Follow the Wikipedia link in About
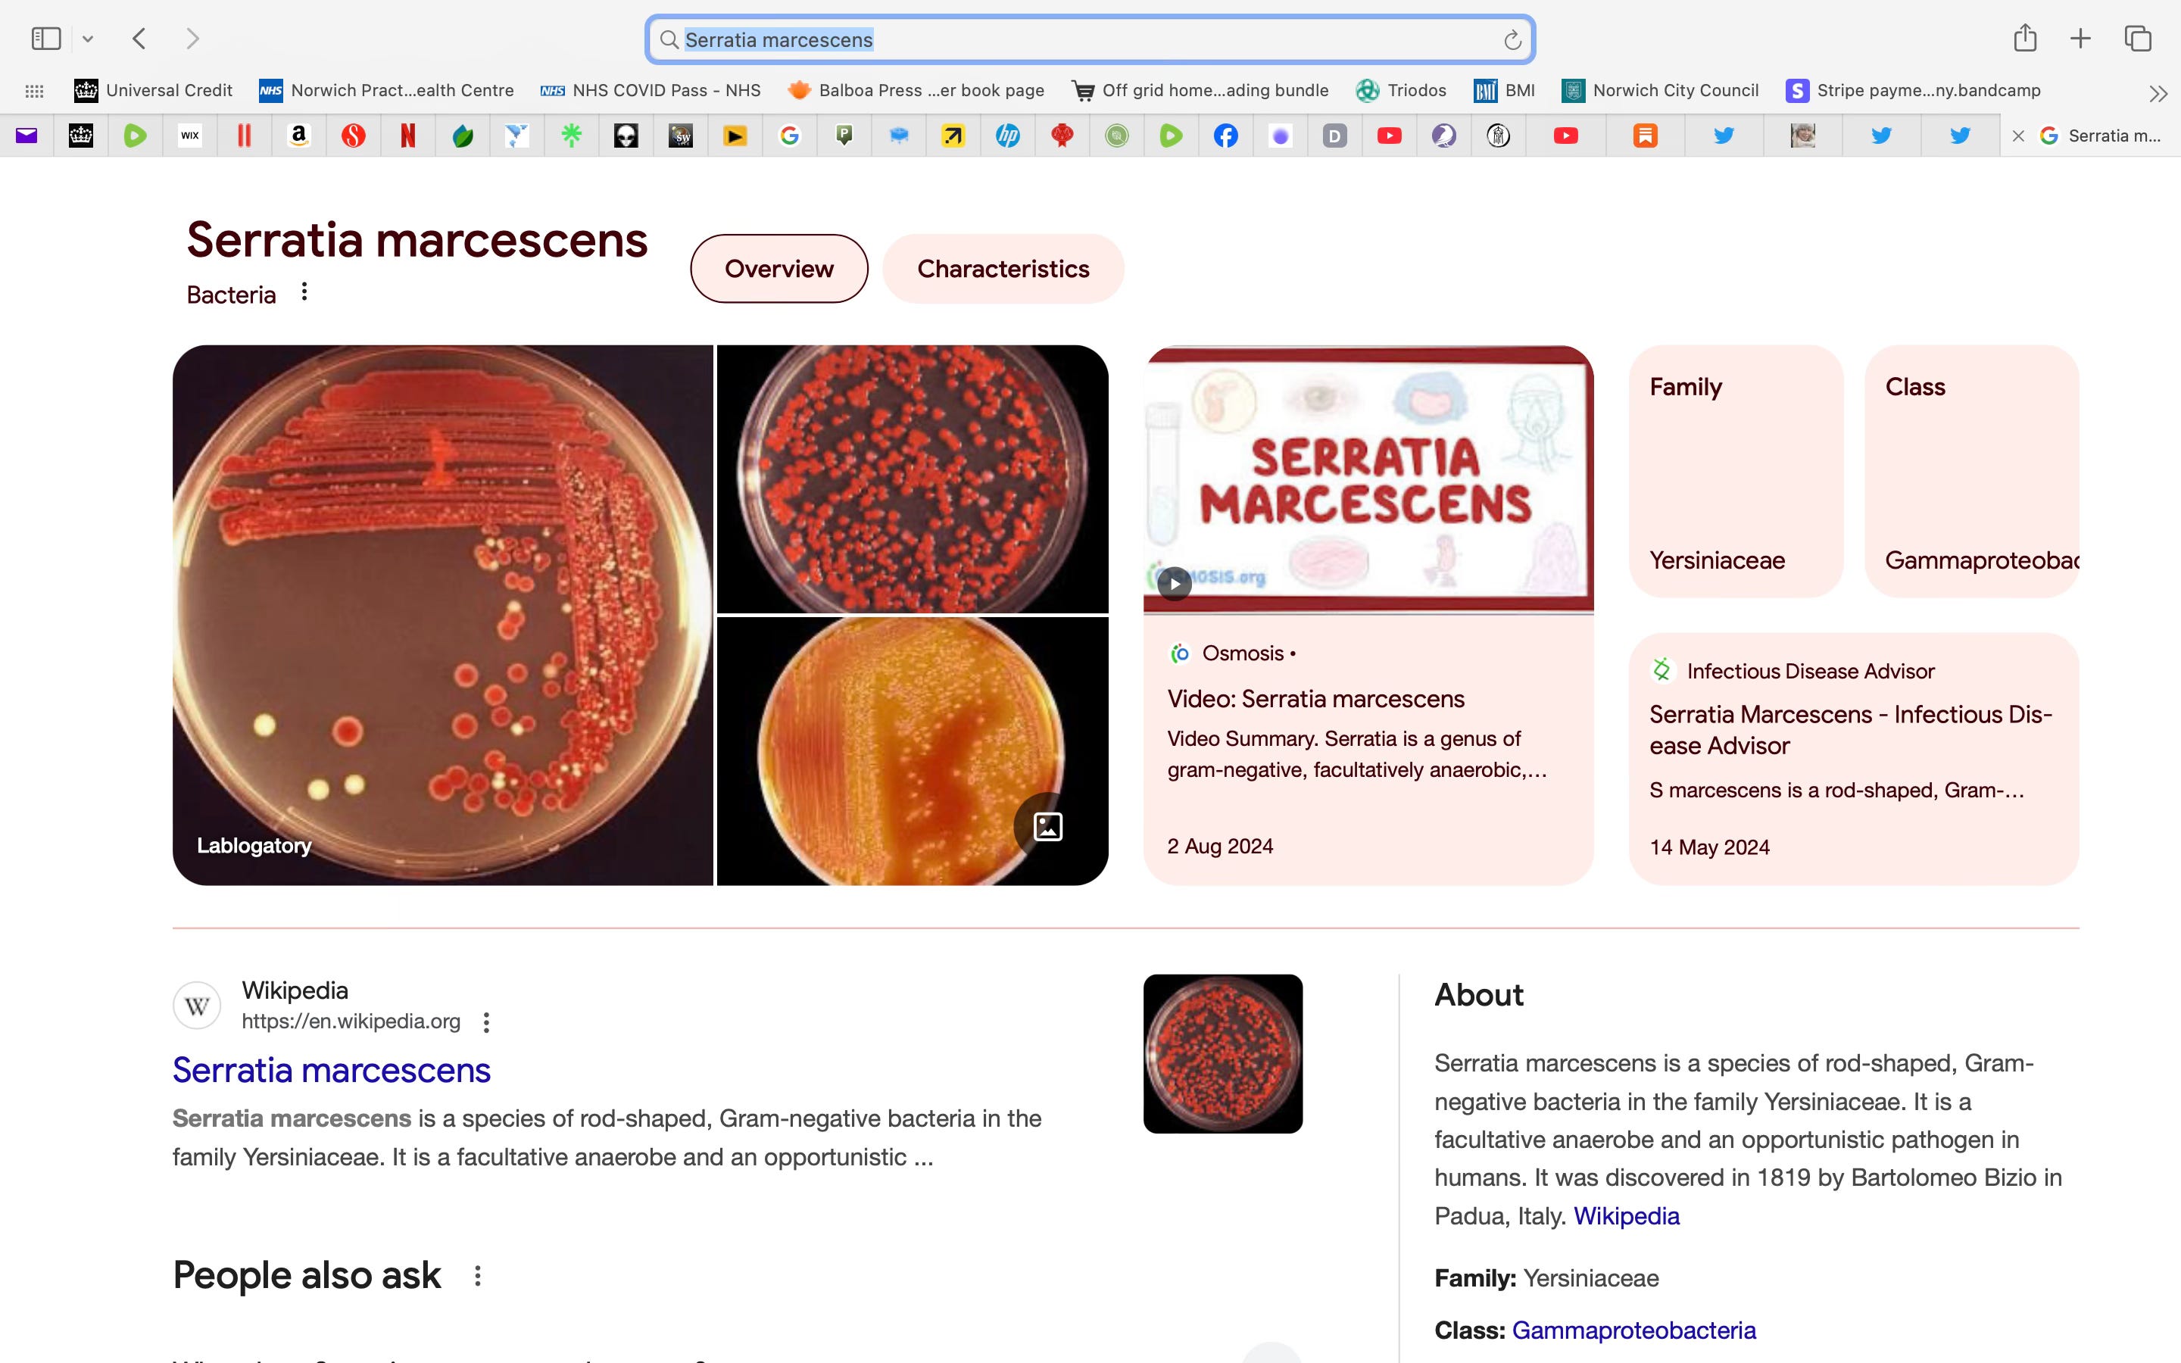Screen dimensions: 2181x1363 click(x=1627, y=1216)
